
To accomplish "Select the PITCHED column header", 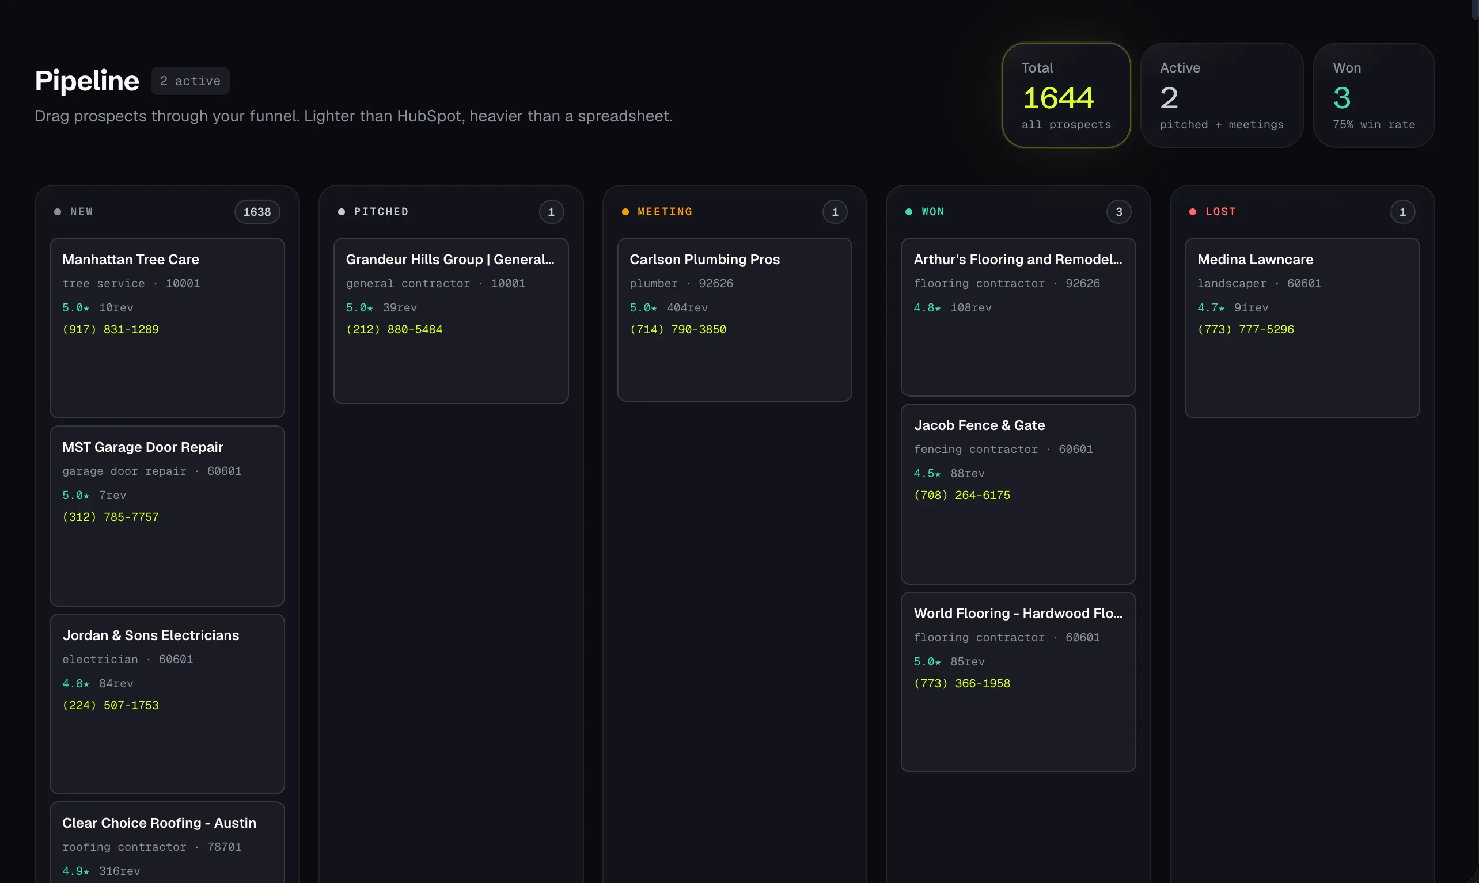I will click(x=381, y=212).
